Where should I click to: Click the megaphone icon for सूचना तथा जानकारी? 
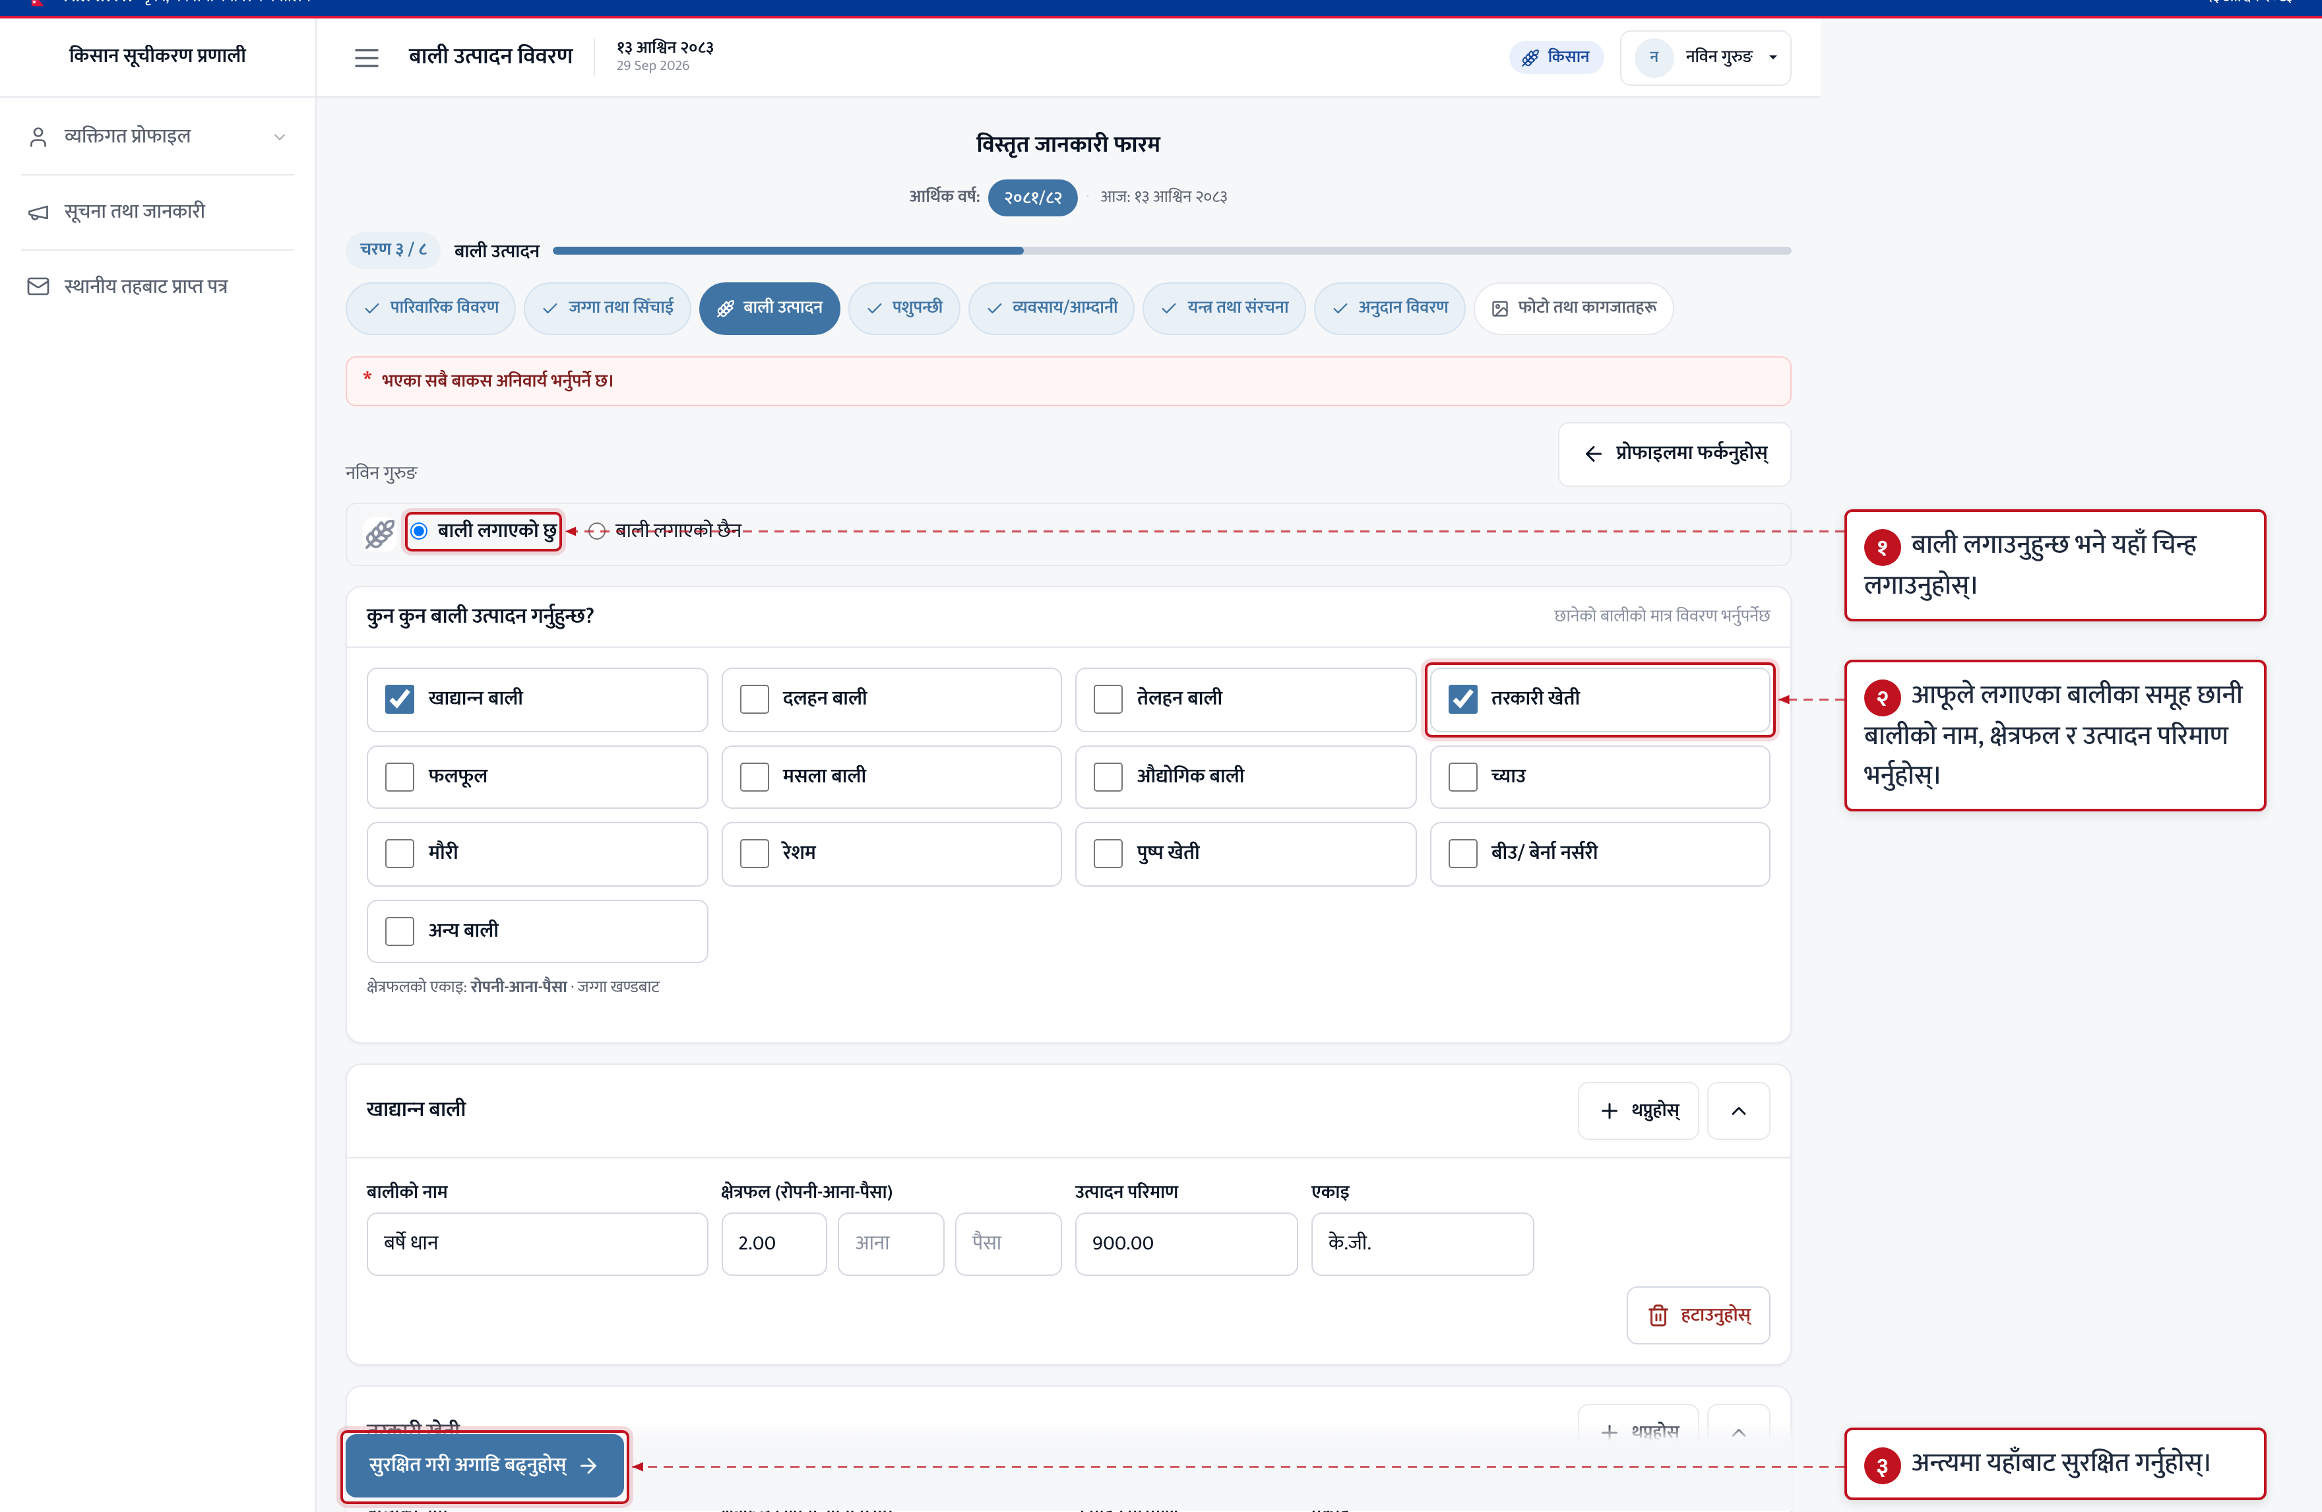click(38, 212)
